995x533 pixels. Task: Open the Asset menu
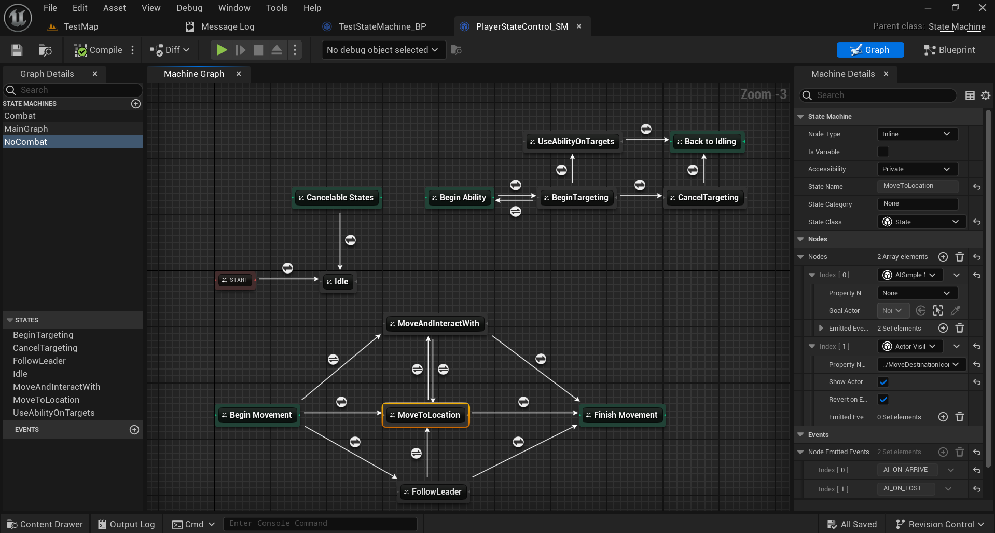pos(114,8)
